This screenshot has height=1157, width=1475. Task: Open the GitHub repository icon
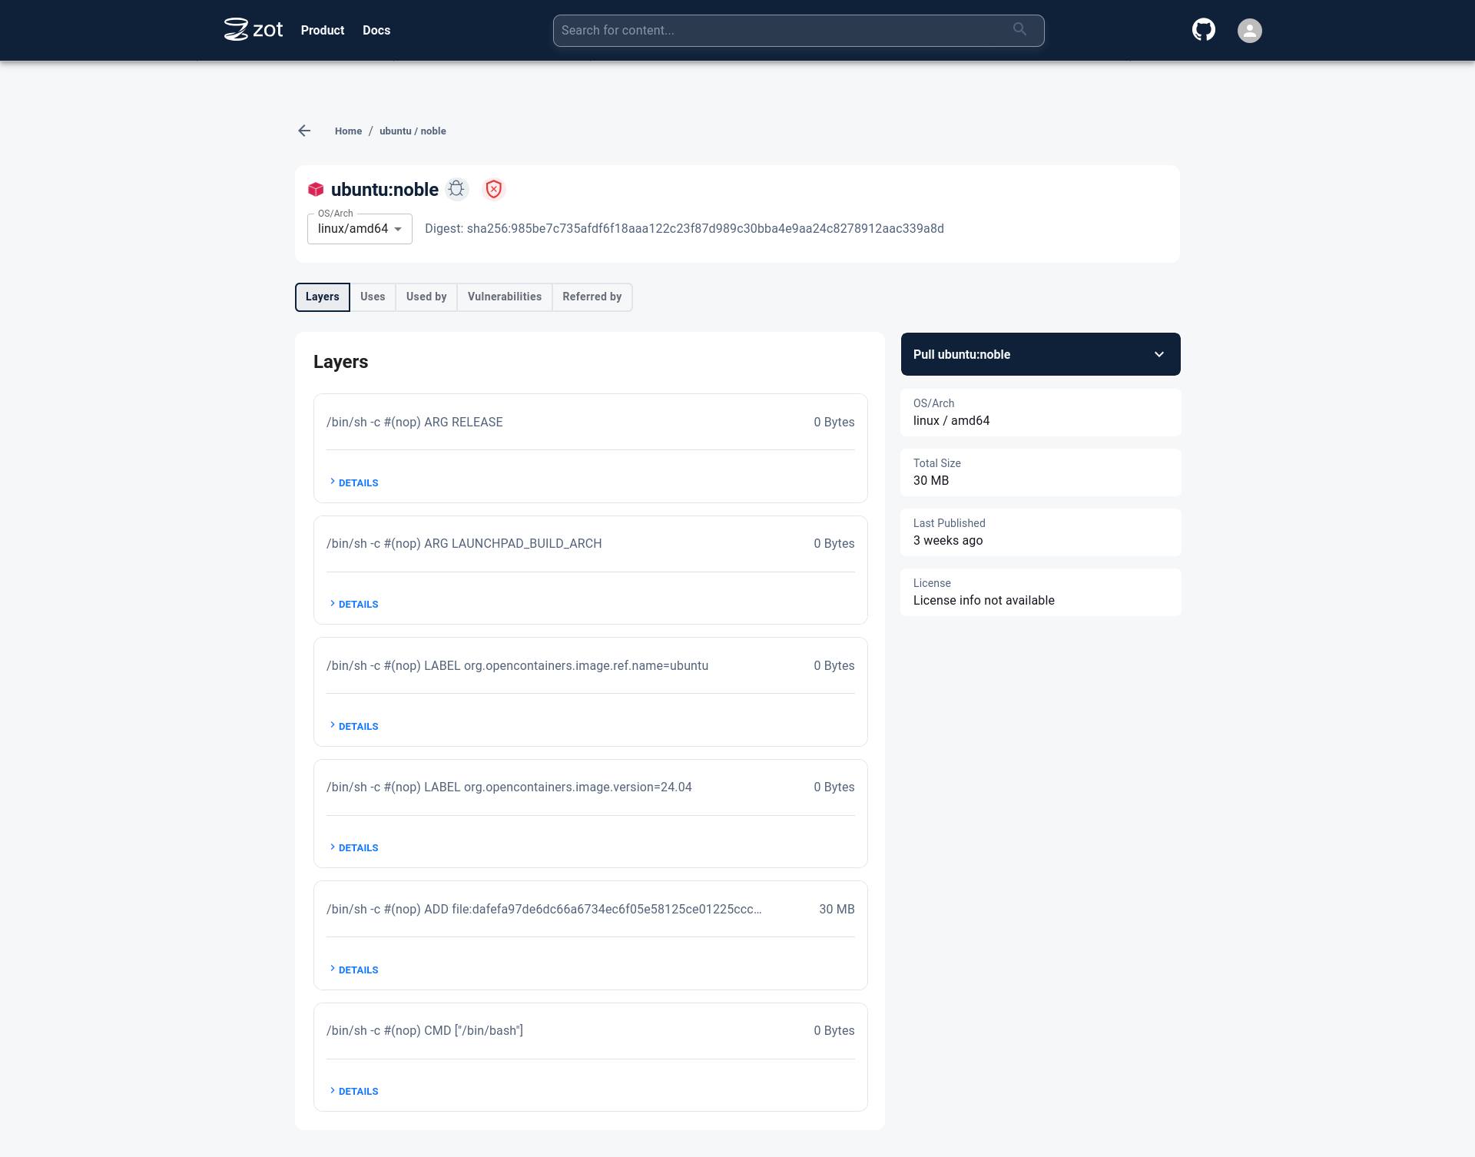click(x=1204, y=30)
